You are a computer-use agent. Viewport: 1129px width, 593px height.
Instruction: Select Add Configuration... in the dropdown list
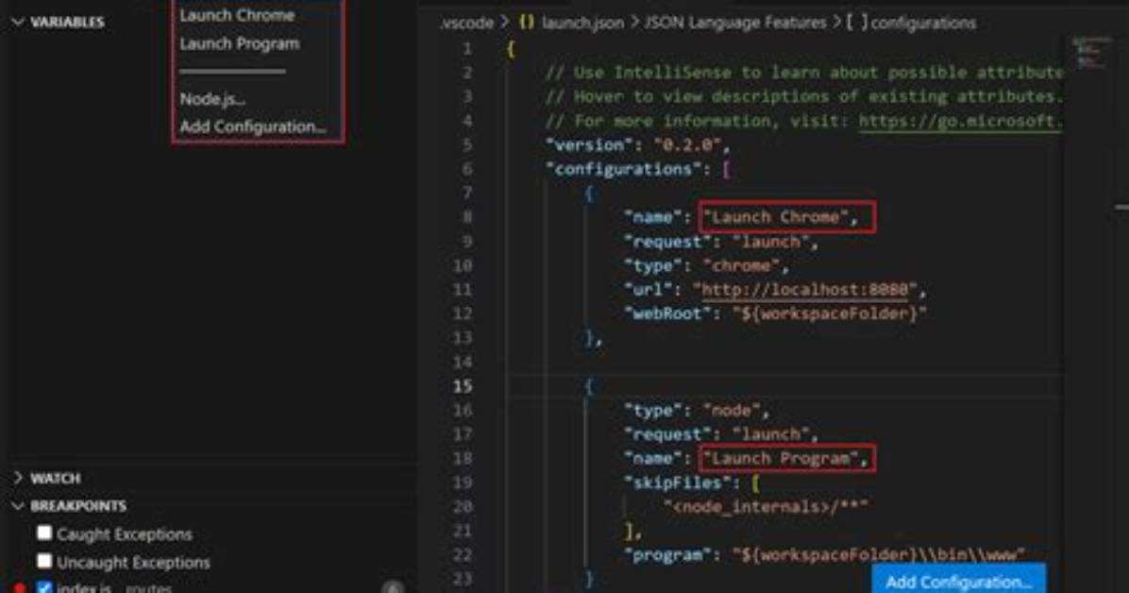(253, 127)
